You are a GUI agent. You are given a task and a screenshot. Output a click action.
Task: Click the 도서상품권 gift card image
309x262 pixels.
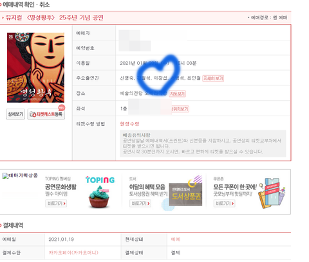click(185, 195)
